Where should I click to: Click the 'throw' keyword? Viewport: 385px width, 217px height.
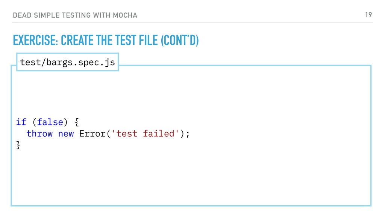pyautogui.click(x=39, y=134)
